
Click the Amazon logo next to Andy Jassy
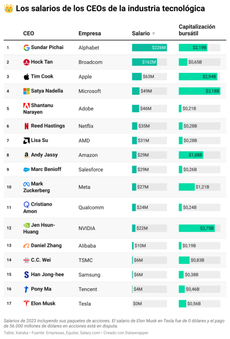pos(27,155)
